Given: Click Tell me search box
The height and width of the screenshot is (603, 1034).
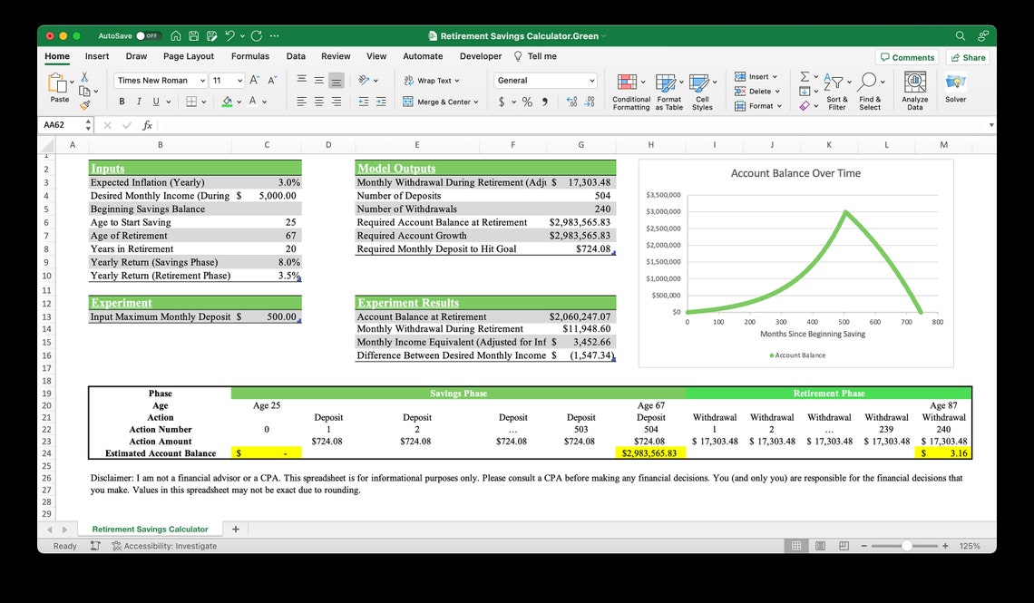Looking at the screenshot, I should coord(535,56).
